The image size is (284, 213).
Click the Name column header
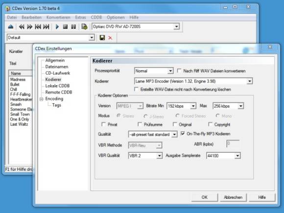(x=21, y=73)
